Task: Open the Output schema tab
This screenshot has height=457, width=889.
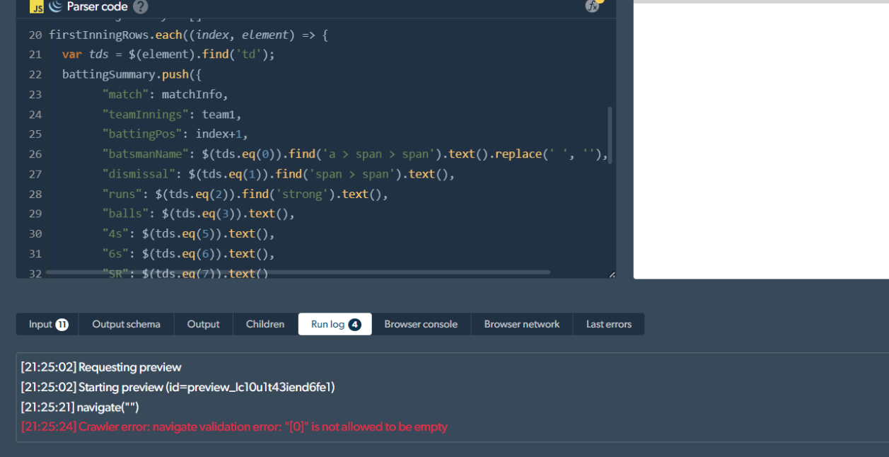Action: [126, 324]
